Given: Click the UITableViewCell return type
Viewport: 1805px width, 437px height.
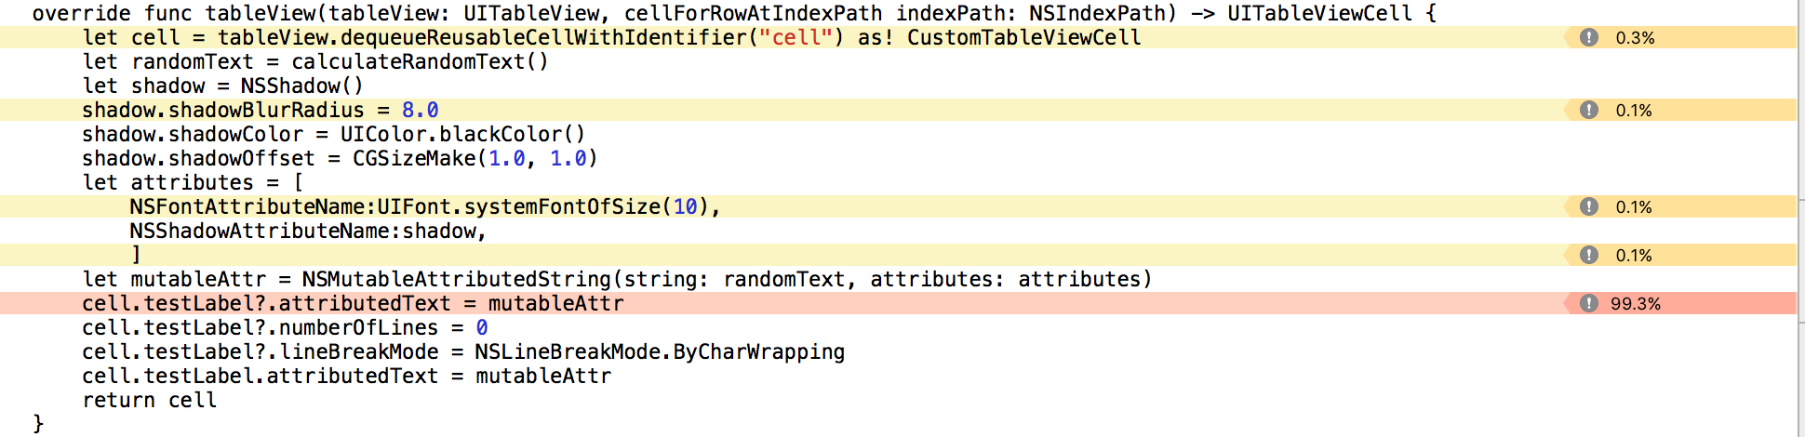Looking at the screenshot, I should [x=1319, y=13].
